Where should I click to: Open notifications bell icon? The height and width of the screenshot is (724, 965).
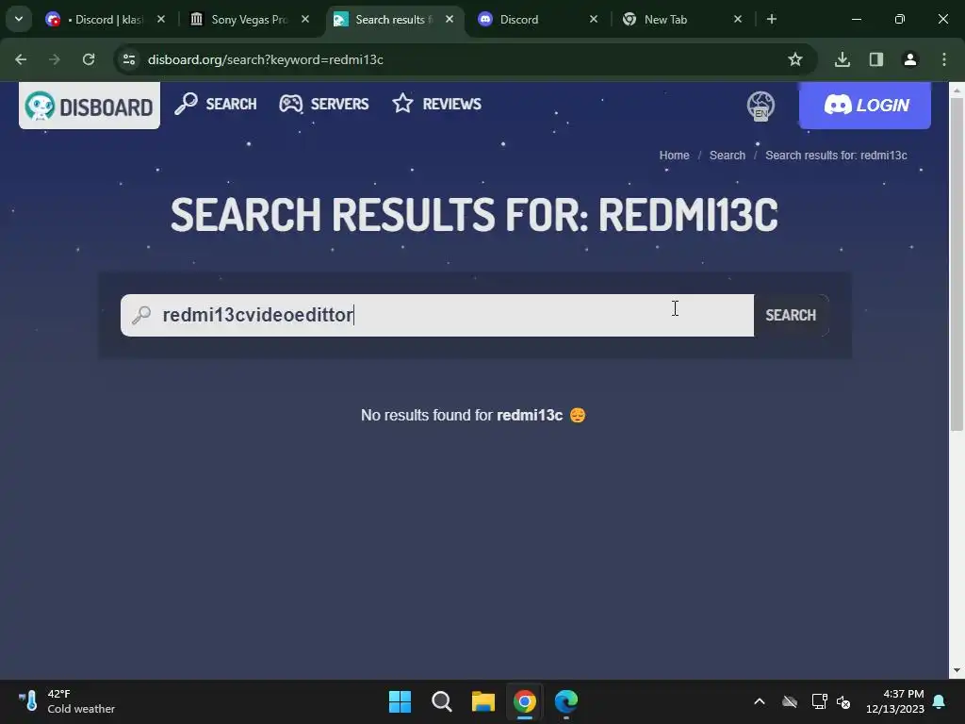point(940,701)
